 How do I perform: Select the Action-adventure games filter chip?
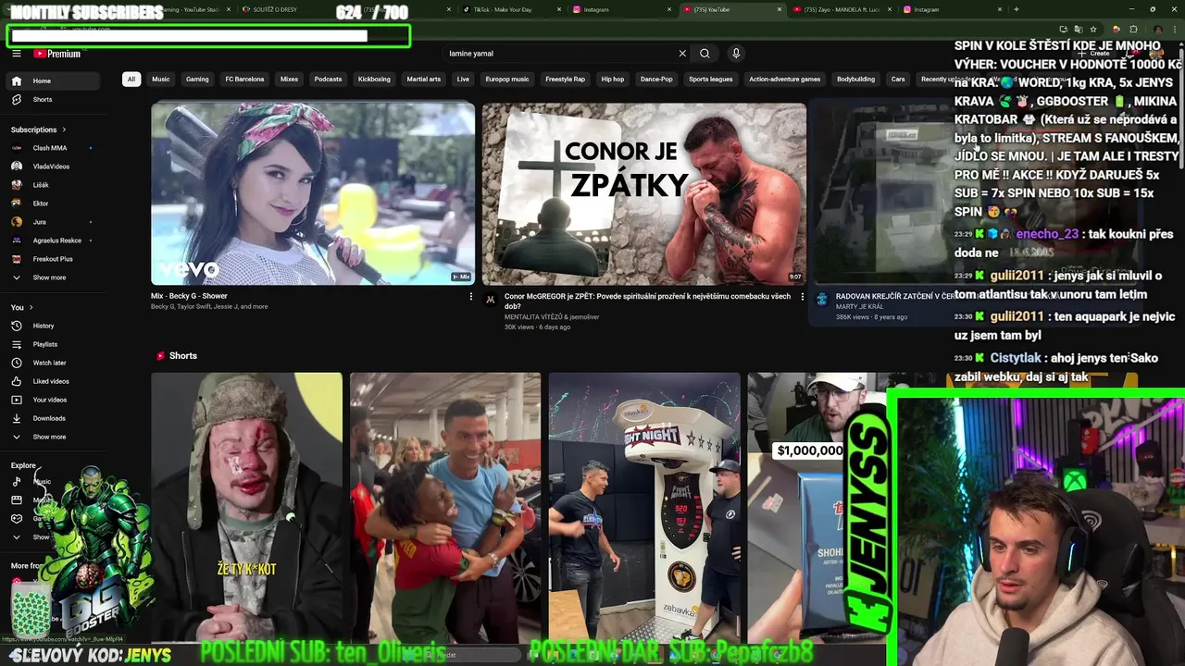tap(784, 80)
